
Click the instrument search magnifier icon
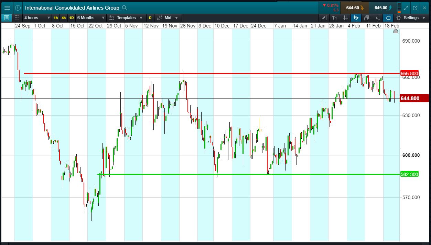point(125,8)
